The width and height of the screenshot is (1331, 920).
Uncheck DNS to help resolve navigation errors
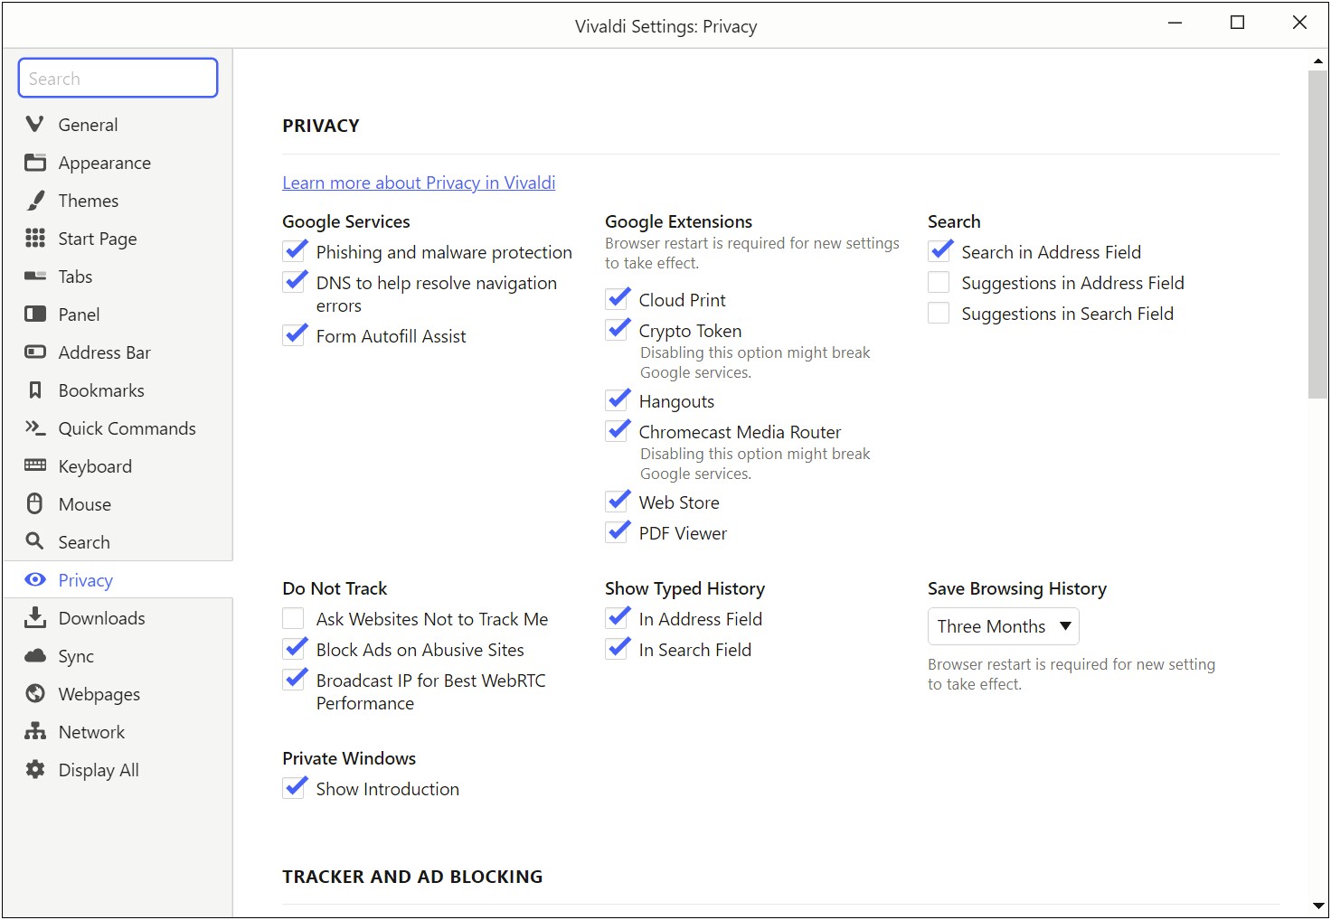(294, 282)
